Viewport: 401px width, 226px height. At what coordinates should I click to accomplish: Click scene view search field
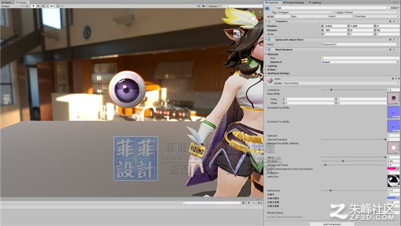[x=242, y=6]
